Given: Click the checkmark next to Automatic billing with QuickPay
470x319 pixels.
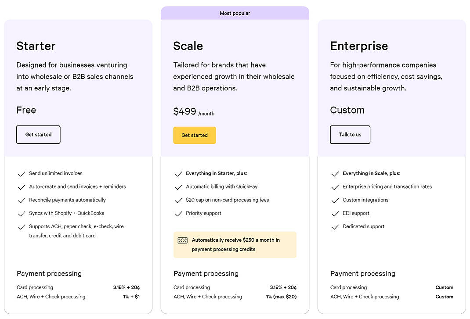Looking at the screenshot, I should coord(179,187).
